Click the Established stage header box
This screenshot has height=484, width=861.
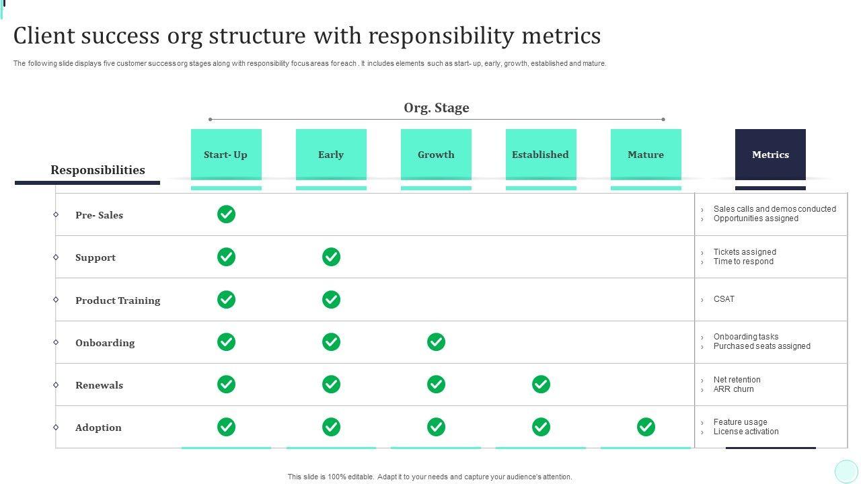click(541, 155)
